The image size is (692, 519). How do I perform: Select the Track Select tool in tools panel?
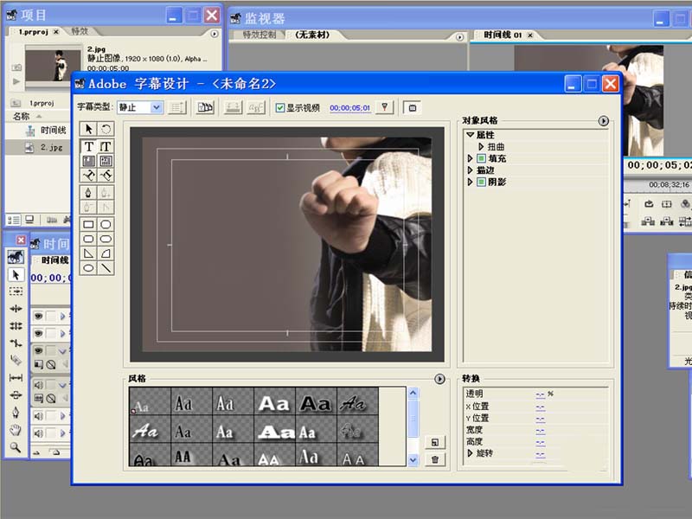pyautogui.click(x=16, y=292)
